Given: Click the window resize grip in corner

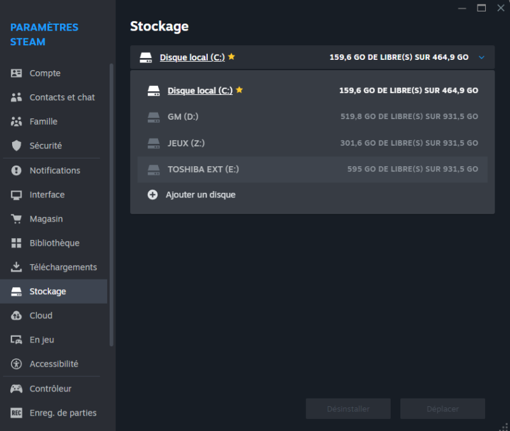Looking at the screenshot, I should point(504,427).
